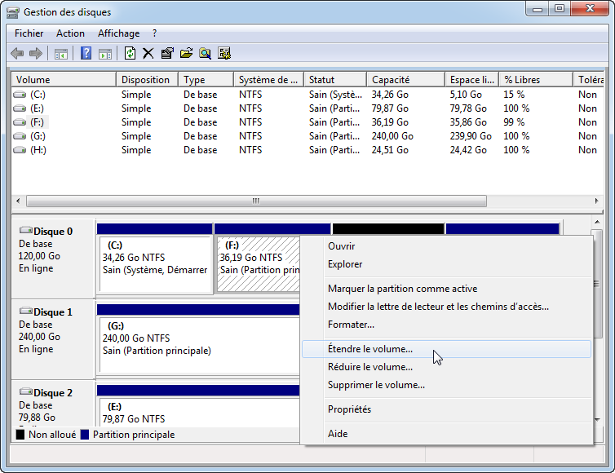Click the 24,42 Go free space cell
This screenshot has height=473, width=615.
[468, 150]
